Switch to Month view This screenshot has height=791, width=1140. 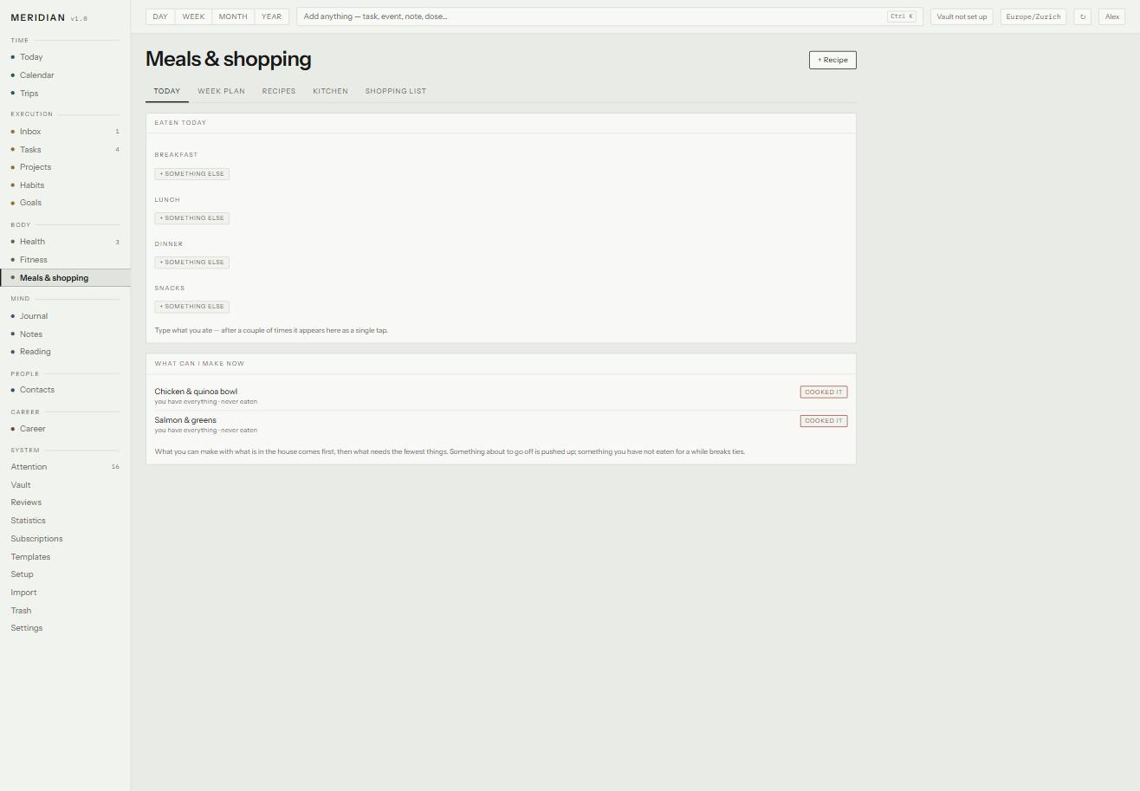click(x=233, y=16)
